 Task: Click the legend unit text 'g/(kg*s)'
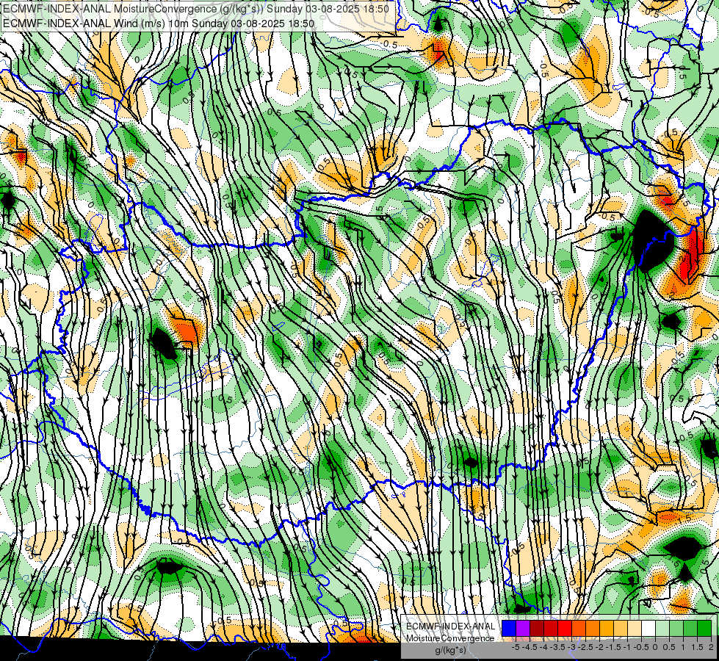click(x=451, y=651)
